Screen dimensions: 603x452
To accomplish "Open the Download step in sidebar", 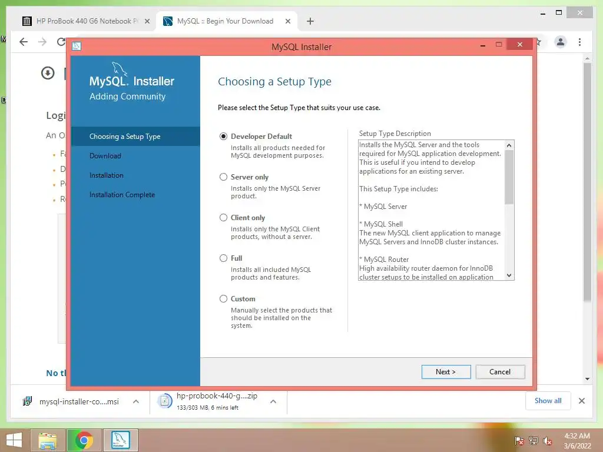I will tap(105, 155).
